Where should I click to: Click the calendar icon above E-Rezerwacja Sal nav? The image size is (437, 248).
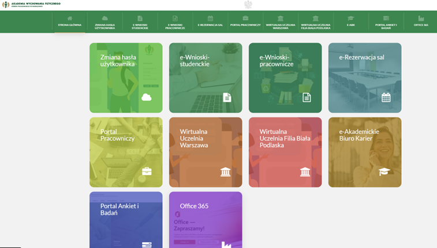click(210, 18)
